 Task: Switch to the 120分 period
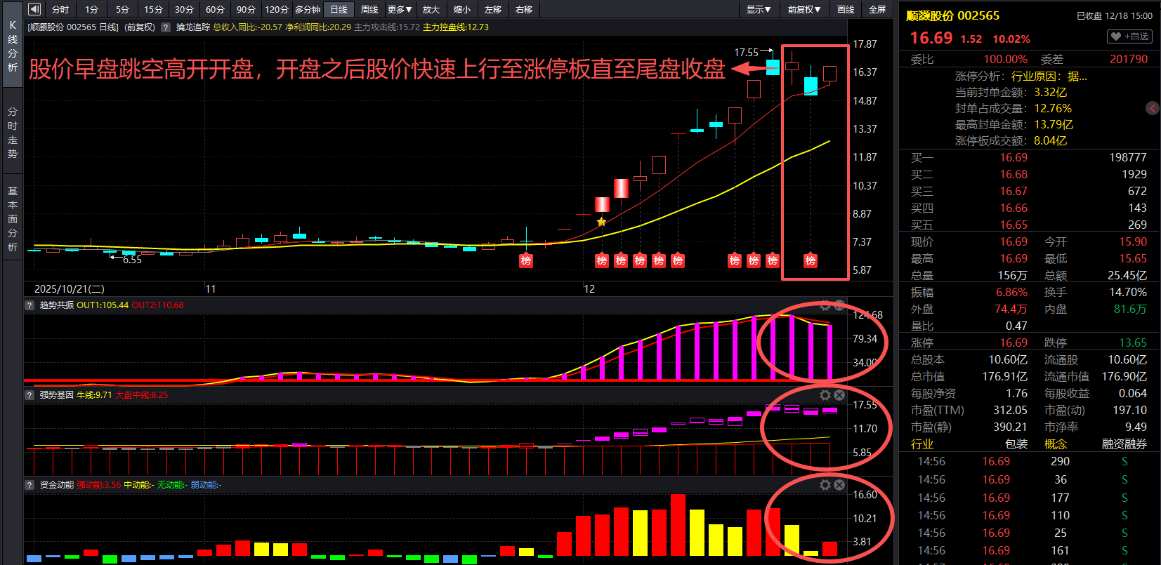(x=277, y=9)
